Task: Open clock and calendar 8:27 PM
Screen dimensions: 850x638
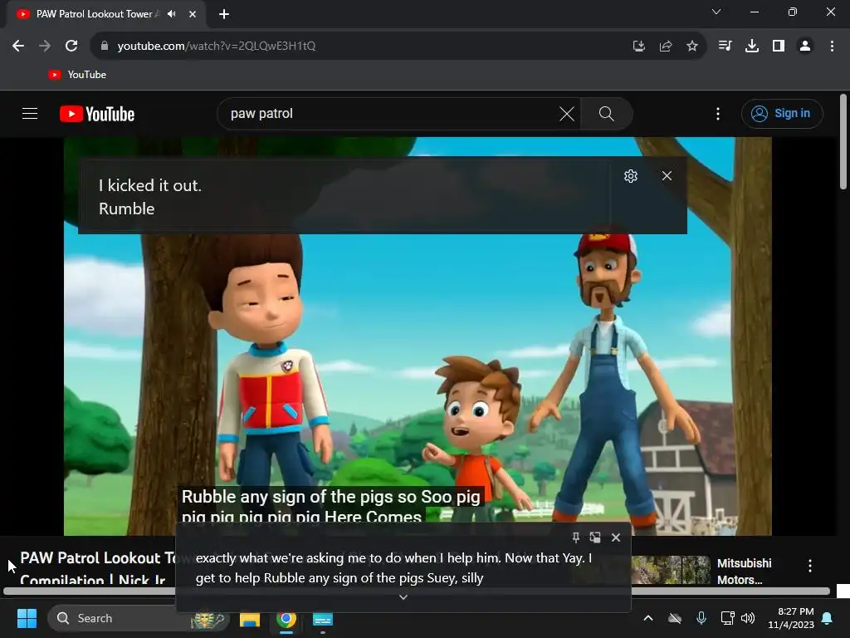Action: [x=790, y=618]
